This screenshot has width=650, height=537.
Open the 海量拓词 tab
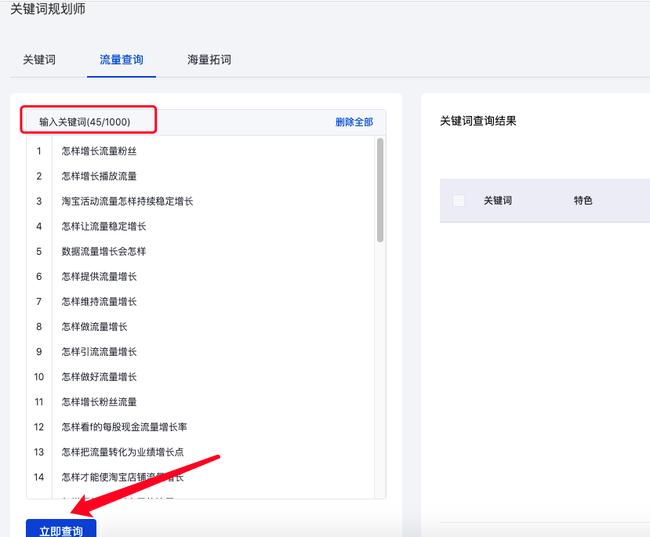208,59
